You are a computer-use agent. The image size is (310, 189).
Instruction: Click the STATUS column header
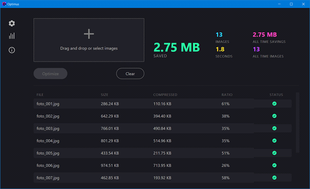[x=276, y=95]
